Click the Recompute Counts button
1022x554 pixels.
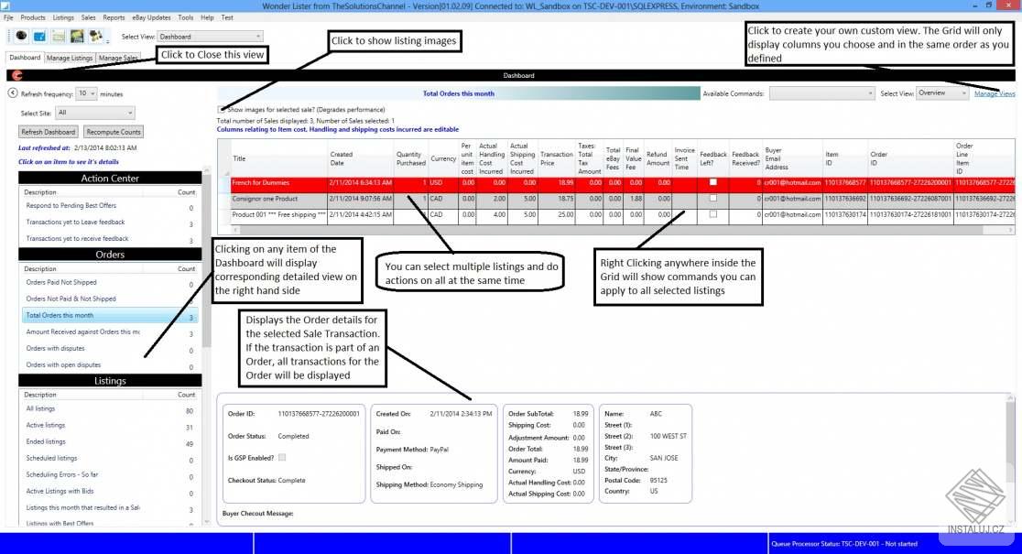pos(114,132)
